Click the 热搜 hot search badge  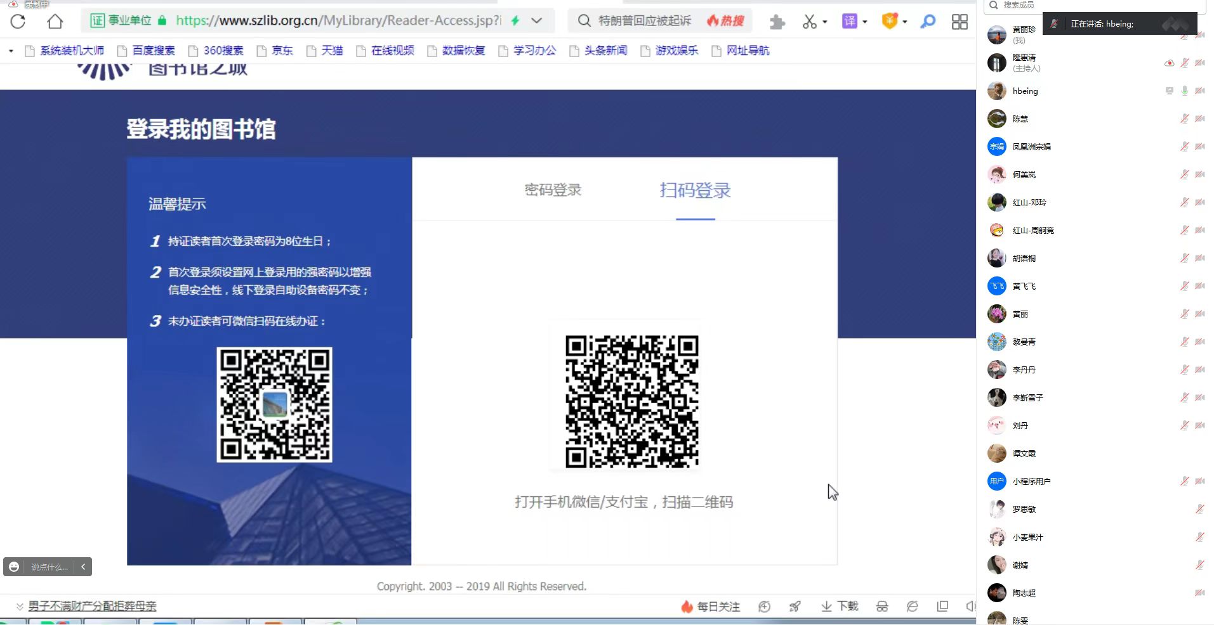pos(725,21)
